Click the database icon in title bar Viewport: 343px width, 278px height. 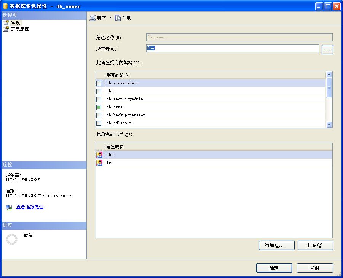click(x=5, y=6)
